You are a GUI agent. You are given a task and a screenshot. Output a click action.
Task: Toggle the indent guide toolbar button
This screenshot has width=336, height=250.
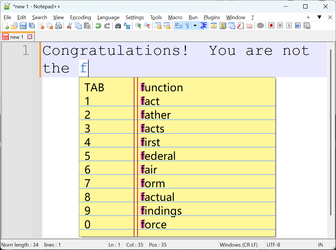click(203, 26)
